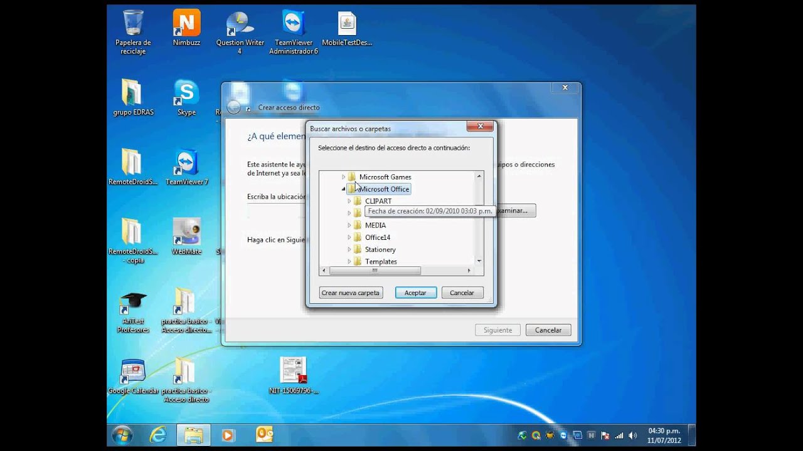Select the Question Writer 4 shortcut
The width and height of the screenshot is (803, 451).
coord(239,33)
